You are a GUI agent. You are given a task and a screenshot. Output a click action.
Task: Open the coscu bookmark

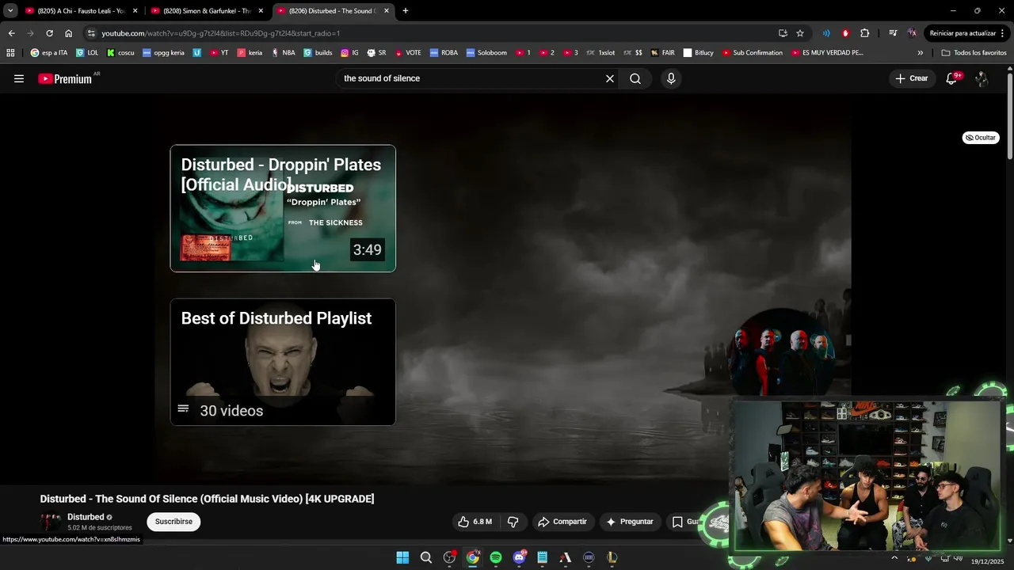click(x=120, y=53)
